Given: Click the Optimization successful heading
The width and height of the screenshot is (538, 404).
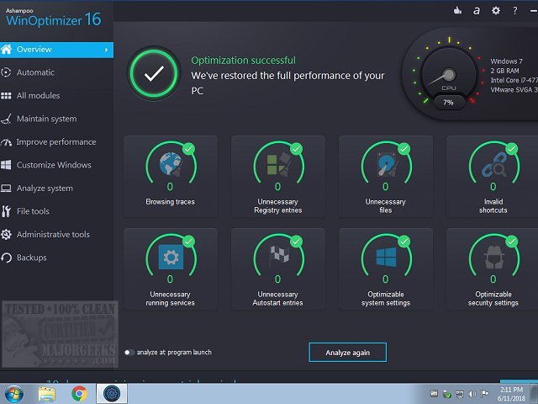Looking at the screenshot, I should pyautogui.click(x=243, y=61).
